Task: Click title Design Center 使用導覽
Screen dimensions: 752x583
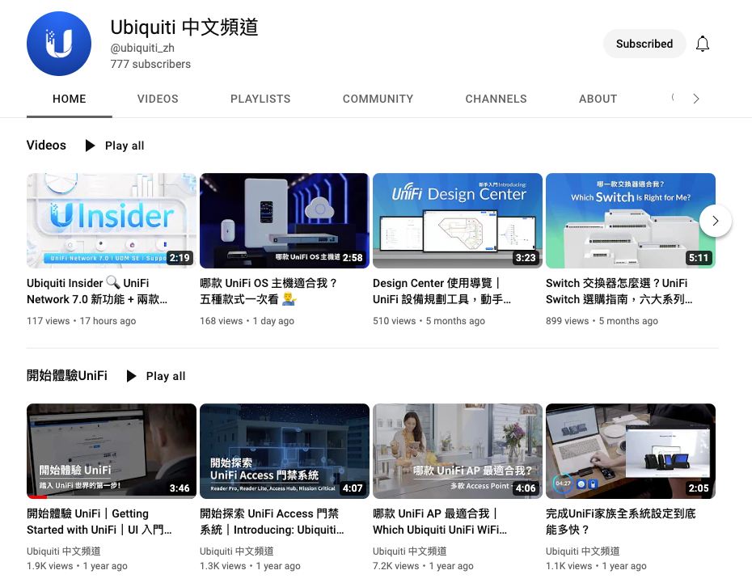Action: tap(441, 291)
